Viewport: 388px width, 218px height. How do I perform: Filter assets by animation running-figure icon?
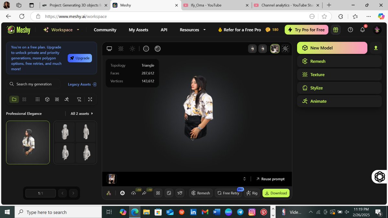pyautogui.click(x=67, y=99)
